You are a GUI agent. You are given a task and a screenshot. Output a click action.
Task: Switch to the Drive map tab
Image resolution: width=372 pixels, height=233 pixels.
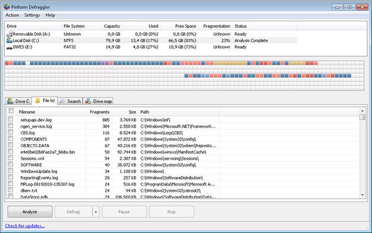click(98, 101)
